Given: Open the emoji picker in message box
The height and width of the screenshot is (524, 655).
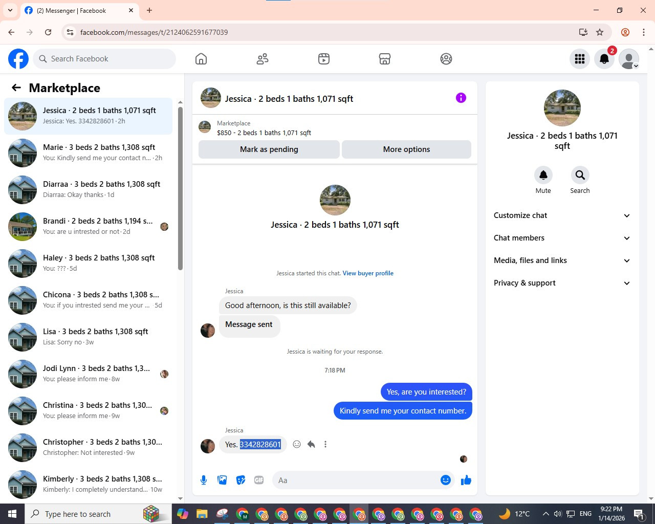Looking at the screenshot, I should (446, 480).
